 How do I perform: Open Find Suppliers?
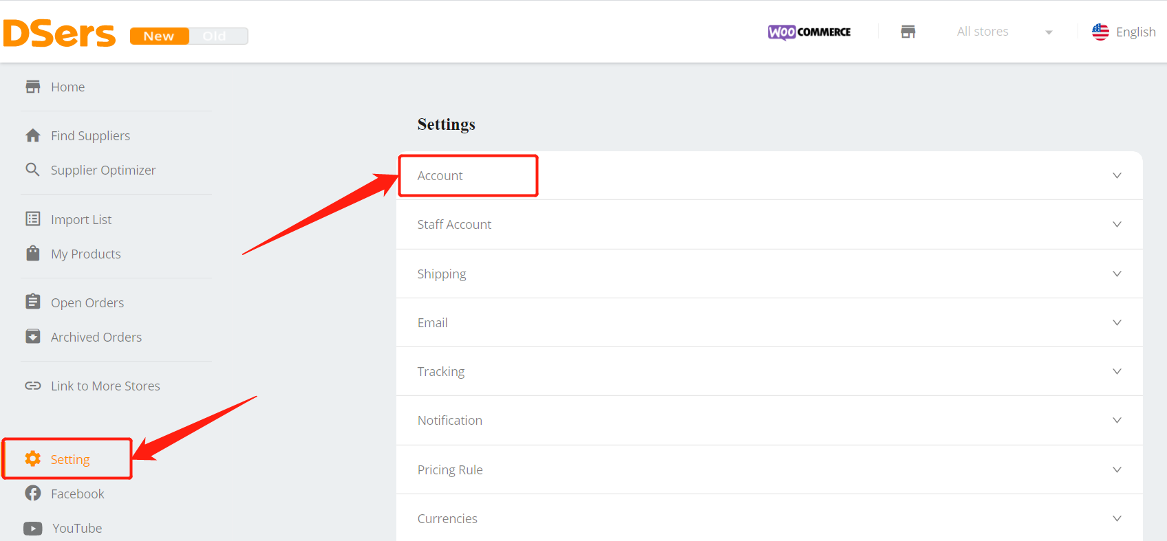(x=90, y=135)
